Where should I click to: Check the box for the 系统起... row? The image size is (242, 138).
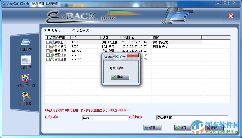click(x=48, y=42)
